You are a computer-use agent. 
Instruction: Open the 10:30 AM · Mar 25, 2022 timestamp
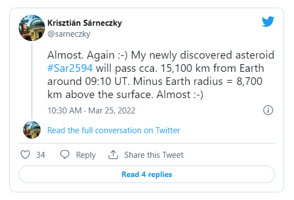91,111
